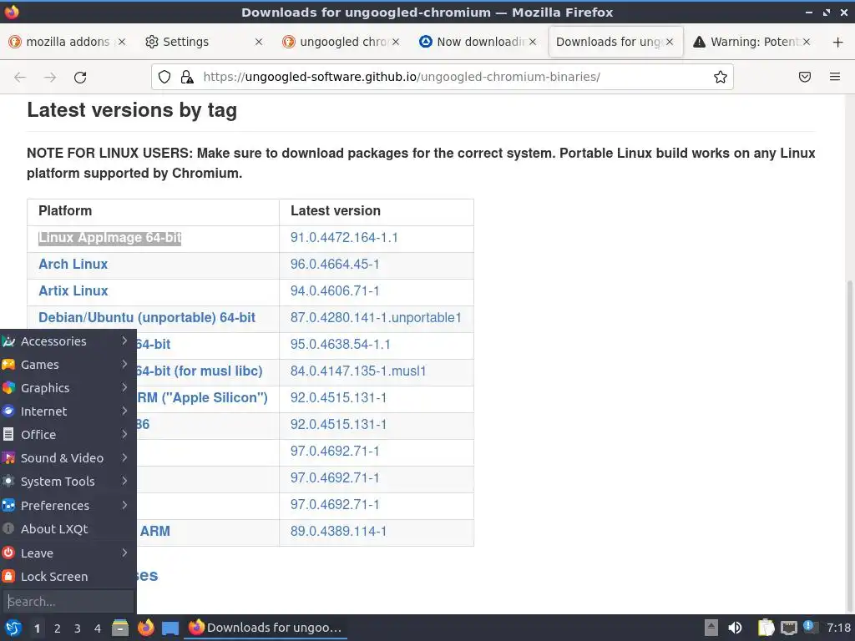855x641 pixels.
Task: Reload the page with the refresh icon
Action: coord(80,78)
